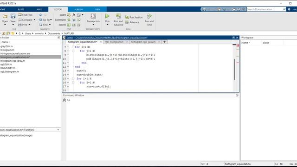Select gray2bin.m in Current Folder

point(7,46)
